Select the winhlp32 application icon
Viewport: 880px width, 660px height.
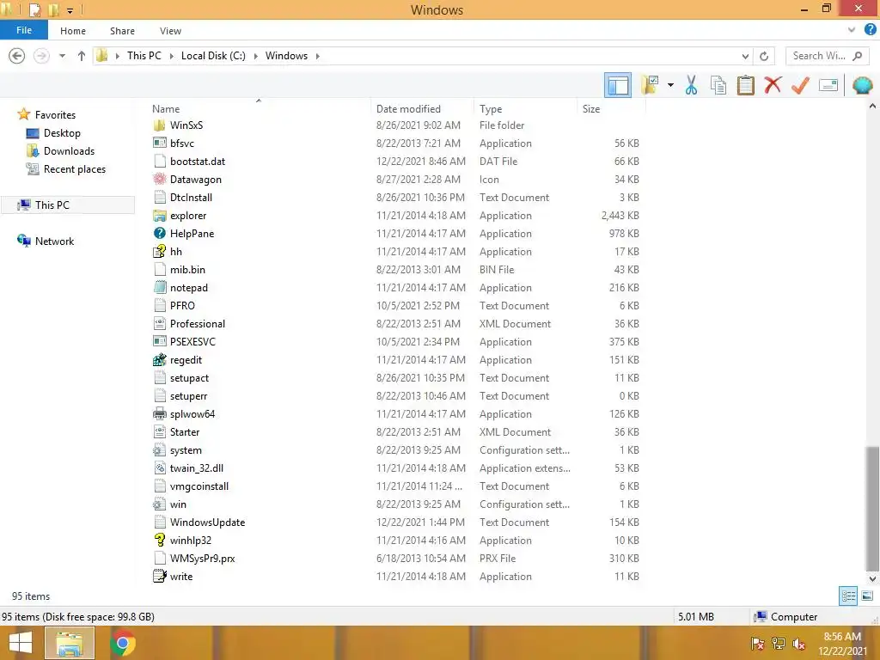(159, 540)
